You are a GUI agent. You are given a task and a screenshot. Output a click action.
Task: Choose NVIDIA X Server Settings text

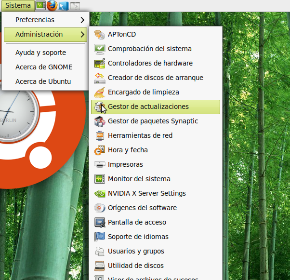[147, 193]
